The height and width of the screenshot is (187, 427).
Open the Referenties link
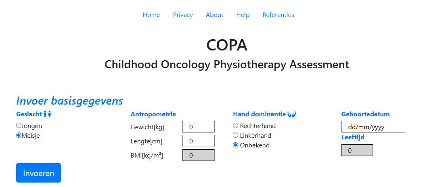(x=278, y=15)
